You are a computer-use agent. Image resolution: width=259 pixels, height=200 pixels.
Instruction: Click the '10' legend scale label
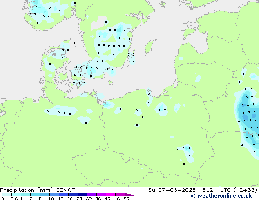51,198
